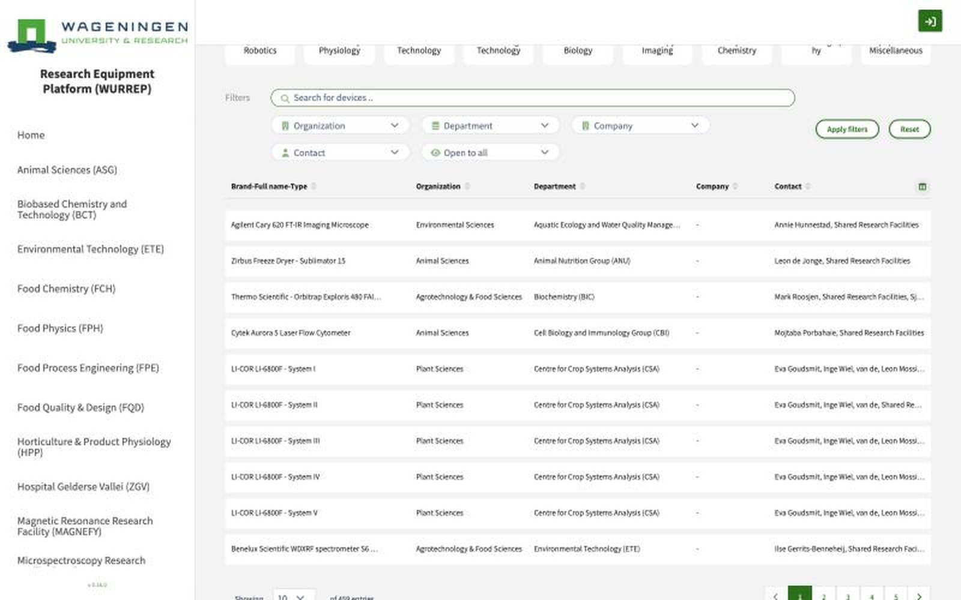Open Biobased Chemistry and Technology (BCT) link
This screenshot has width=961, height=600.
72,209
